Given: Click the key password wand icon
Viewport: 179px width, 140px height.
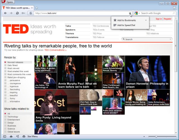Looking at the screenshot, I should 23,13.
